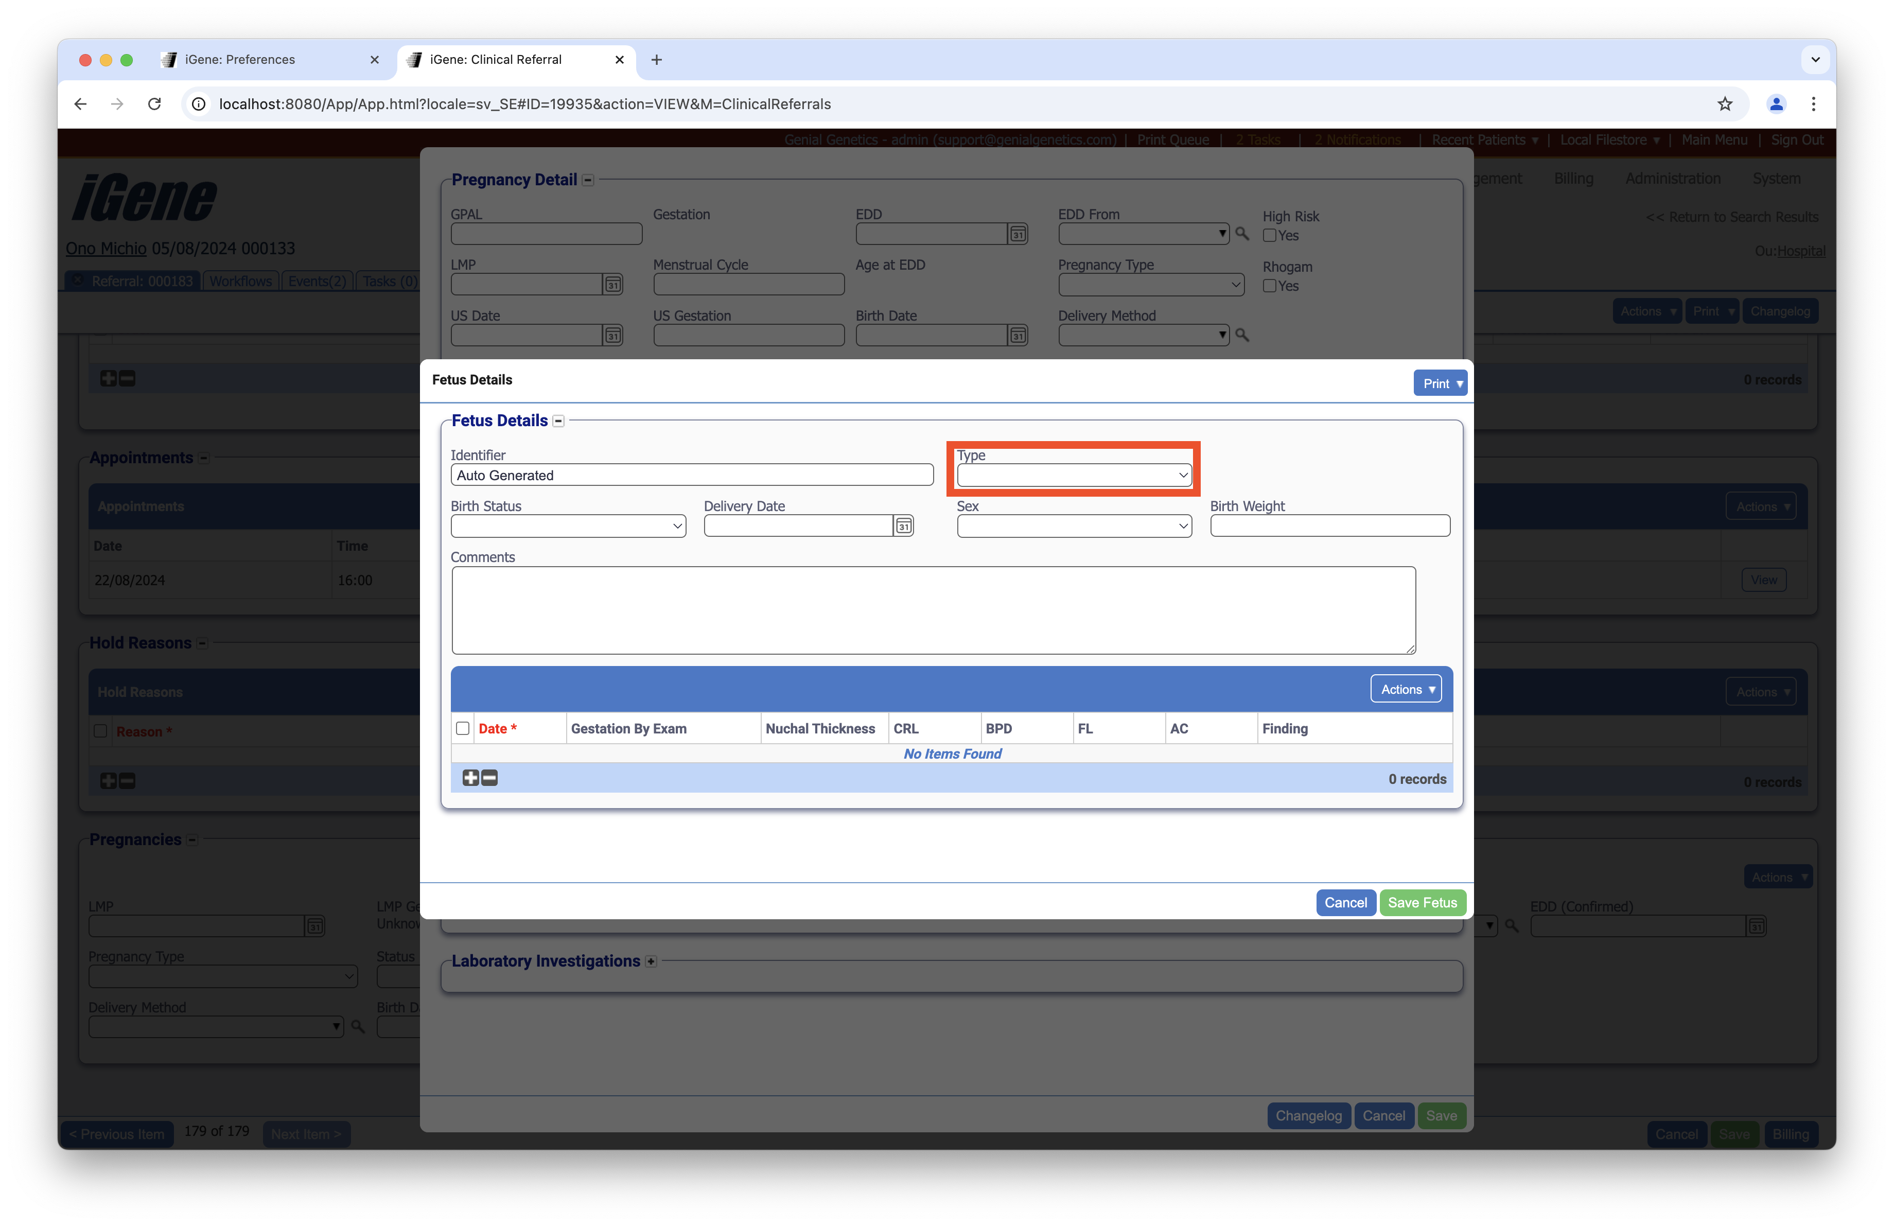Expand the Sex dropdown

coord(1074,526)
